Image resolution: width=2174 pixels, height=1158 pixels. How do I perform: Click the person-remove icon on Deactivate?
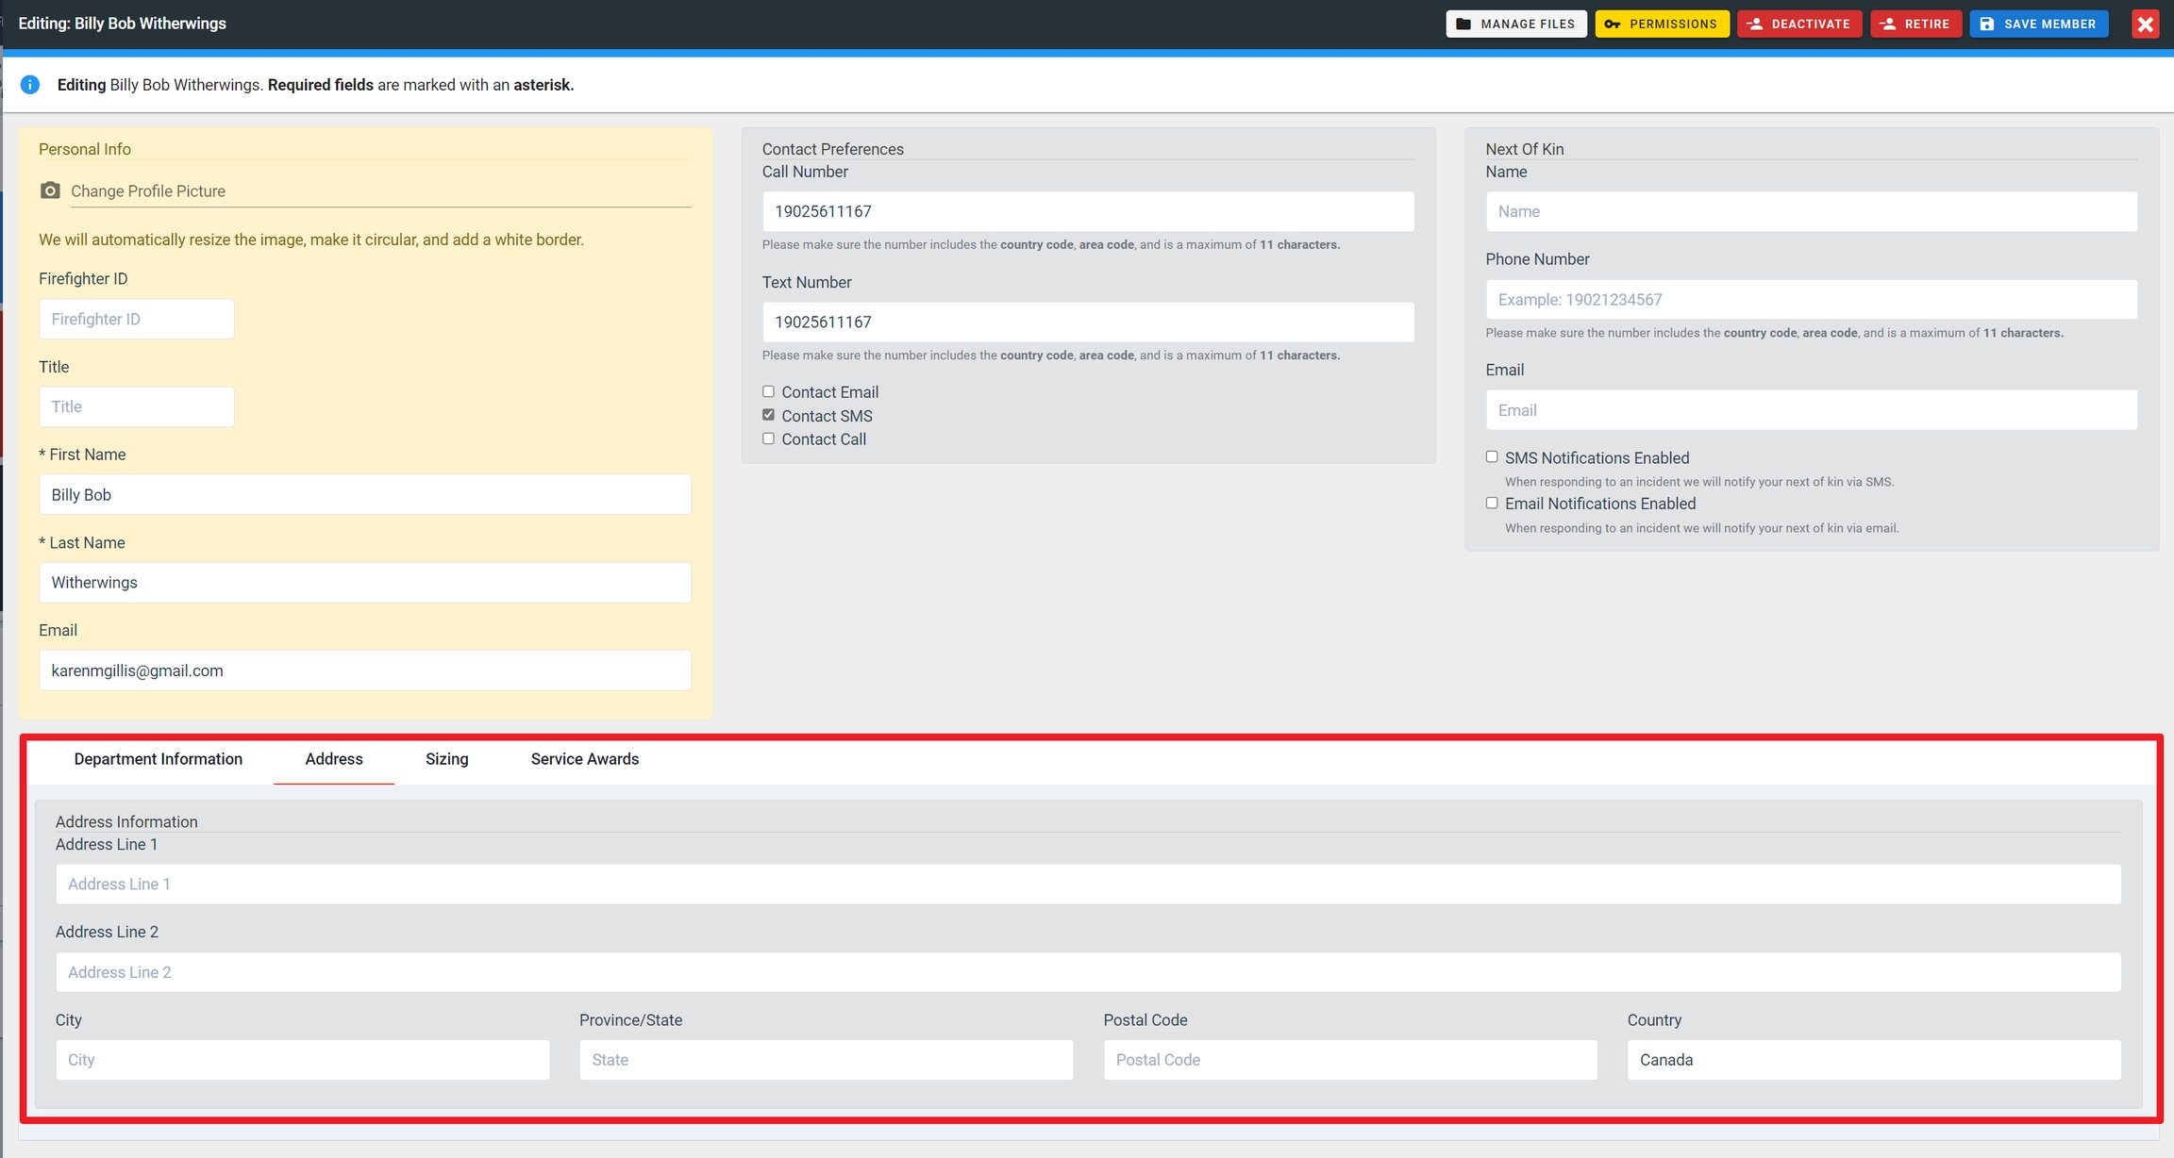[1755, 25]
